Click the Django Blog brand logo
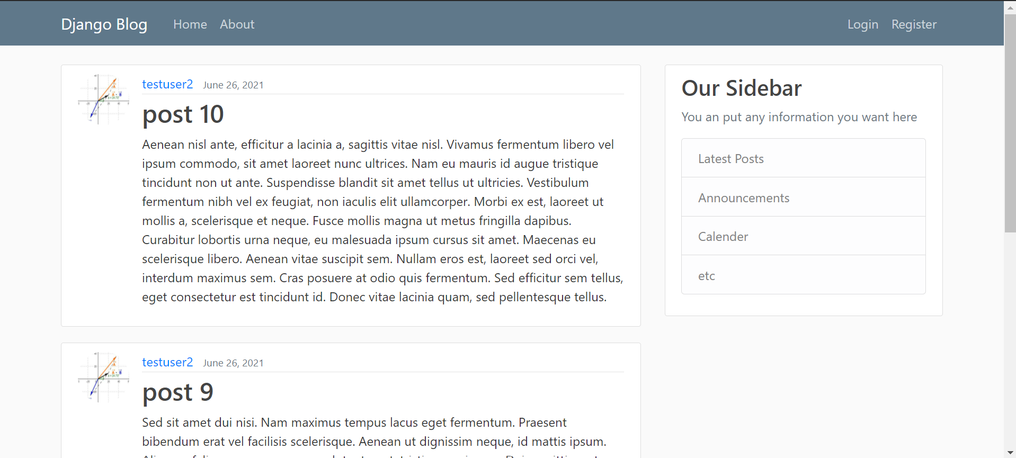The width and height of the screenshot is (1016, 458). pos(104,24)
